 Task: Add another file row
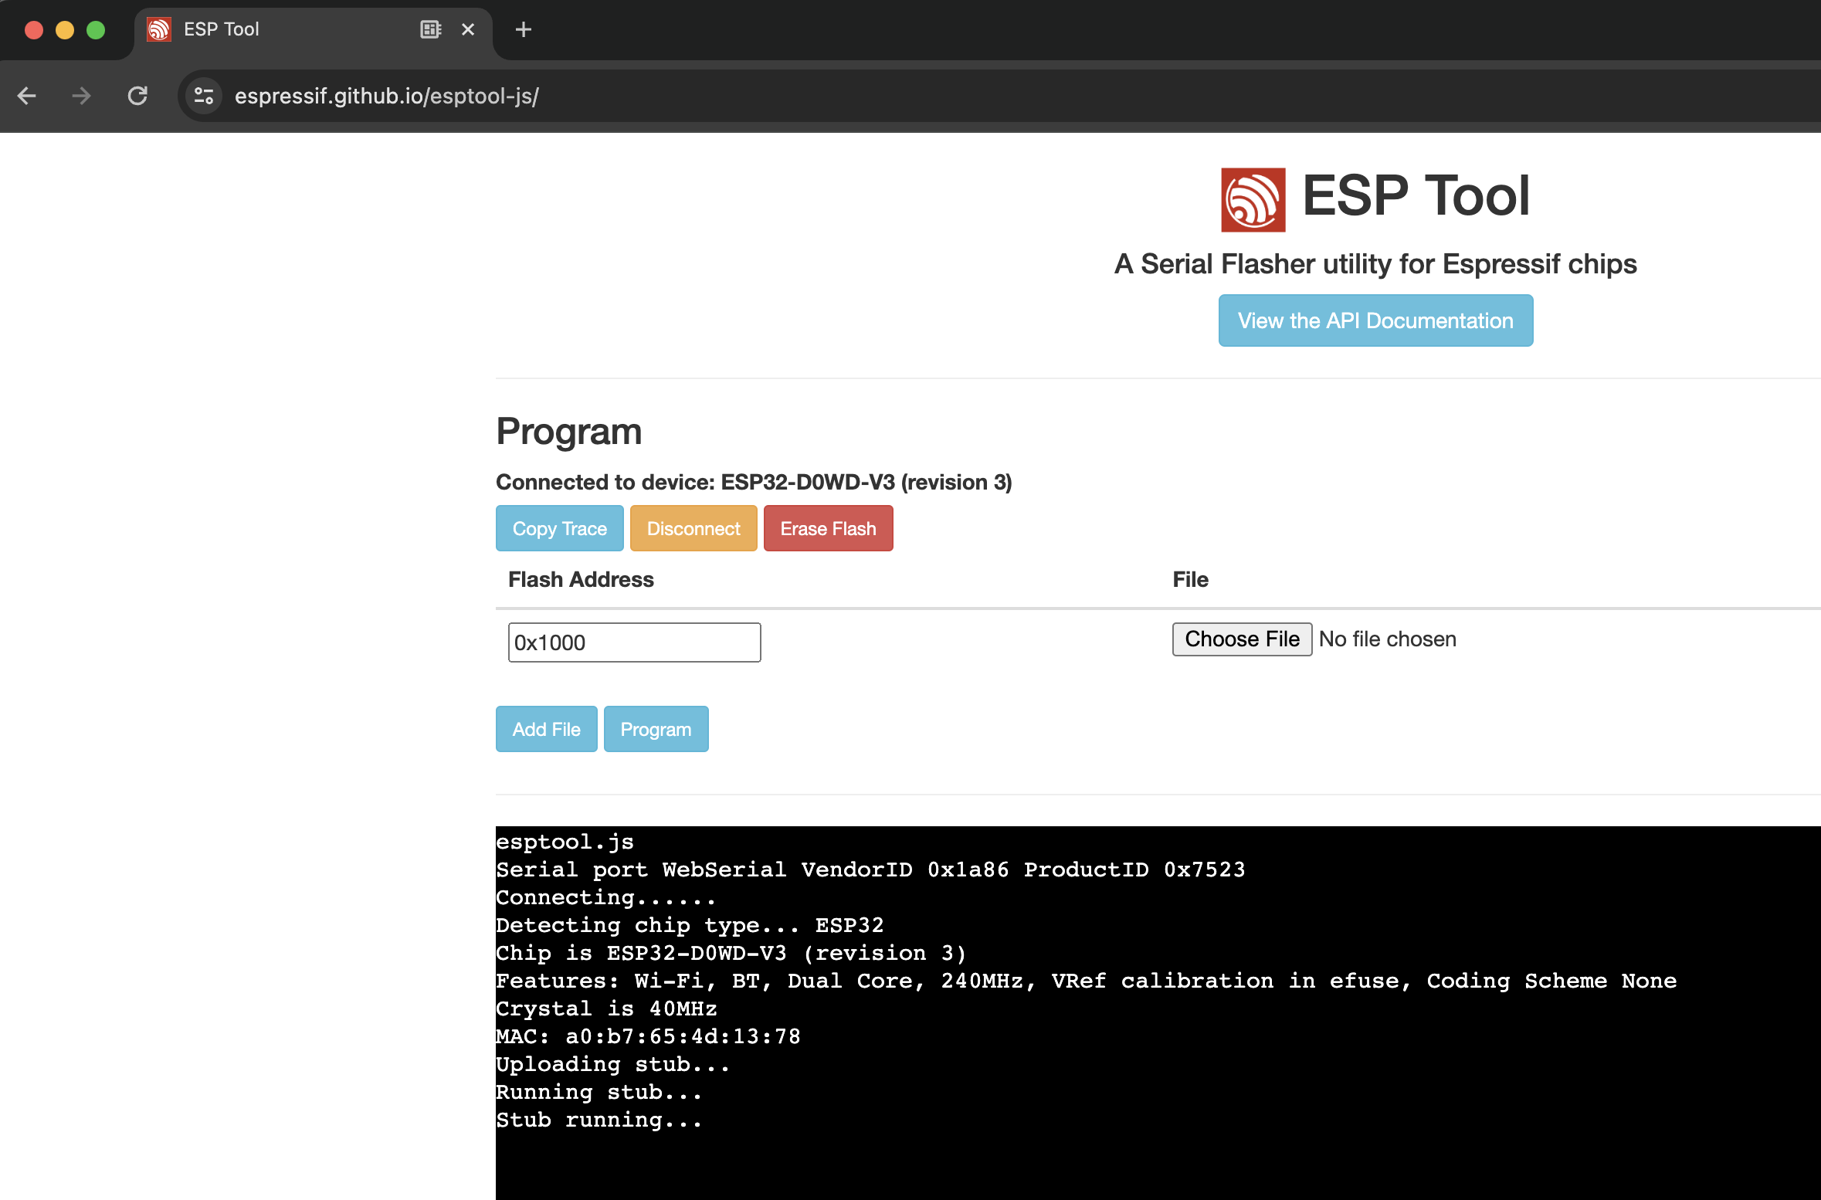coord(546,729)
